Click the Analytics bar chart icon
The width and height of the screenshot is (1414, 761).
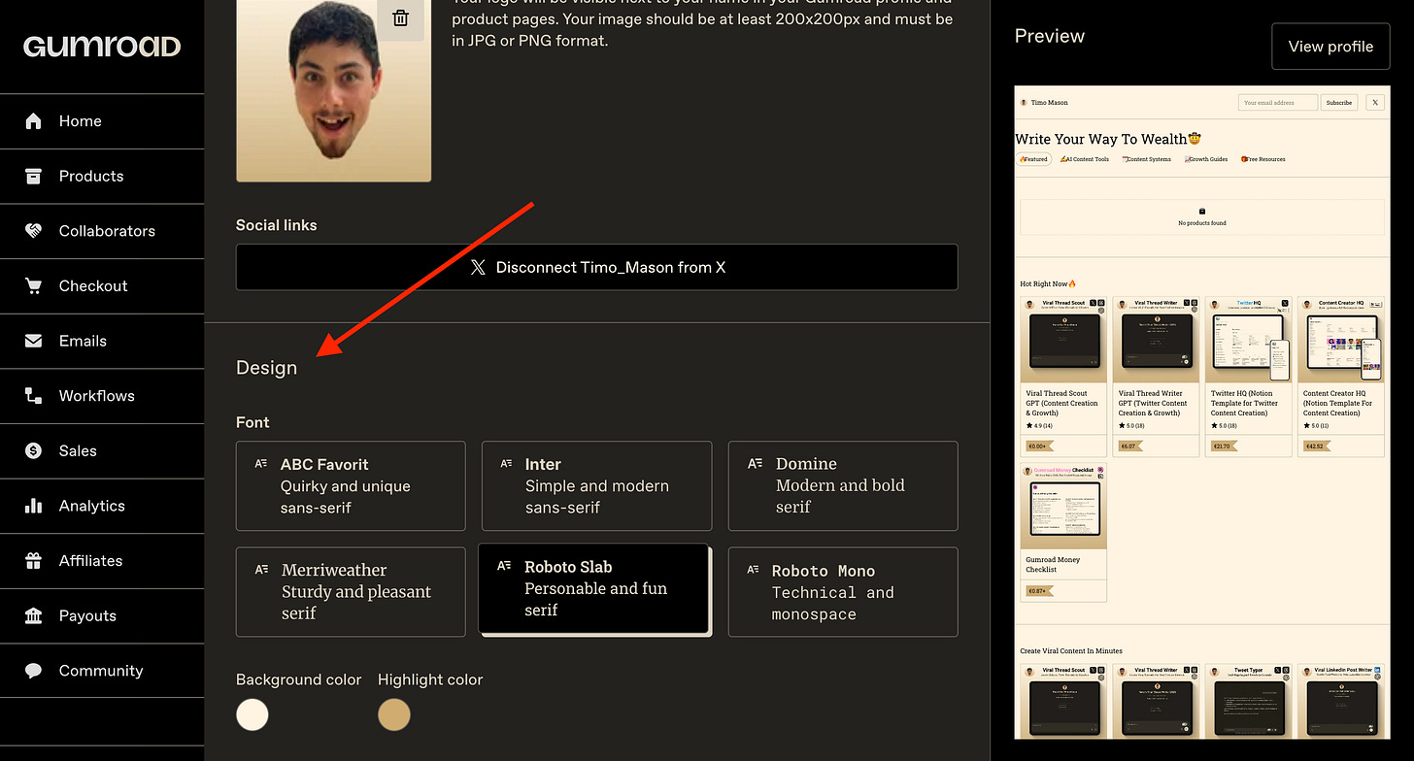34,506
